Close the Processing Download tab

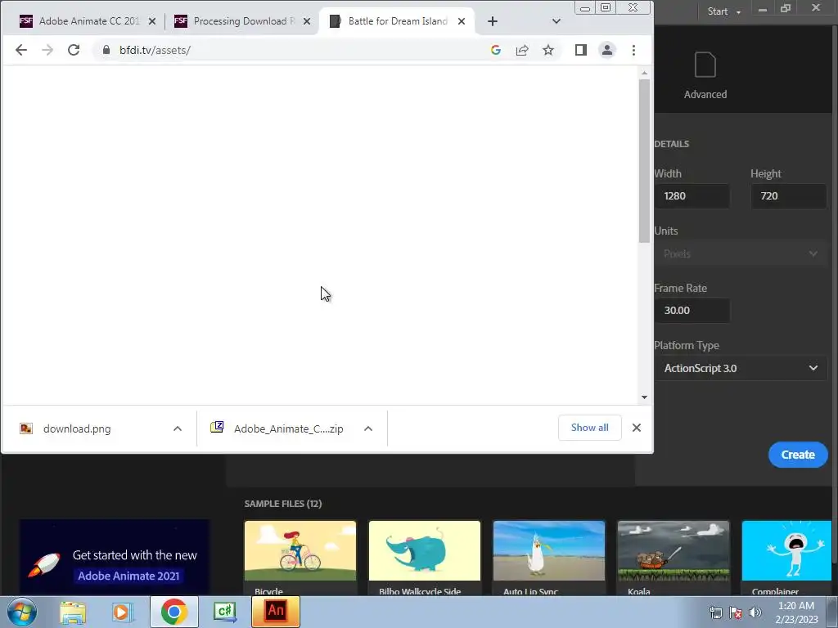(x=307, y=21)
